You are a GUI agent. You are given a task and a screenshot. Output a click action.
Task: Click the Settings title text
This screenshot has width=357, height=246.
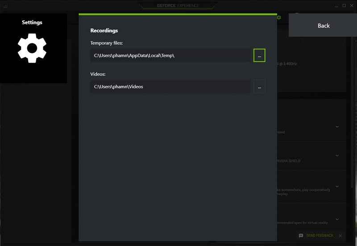[x=32, y=22]
